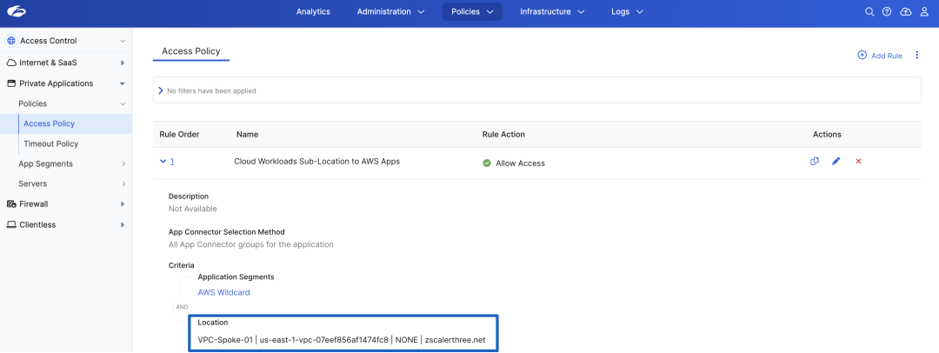939x353 pixels.
Task: Click the Add Rule button
Action: (x=880, y=56)
